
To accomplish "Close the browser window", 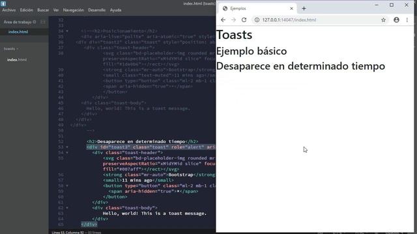I will pos(407,5).
